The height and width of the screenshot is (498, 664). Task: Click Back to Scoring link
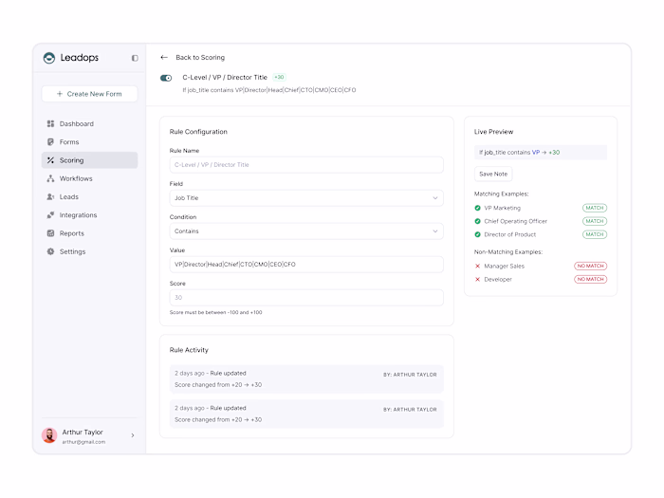click(x=200, y=57)
